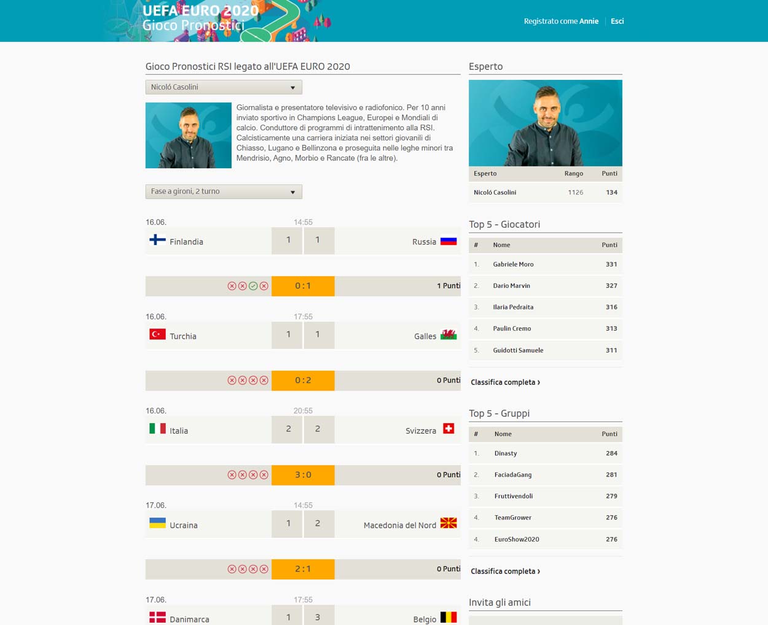Select player Dario Marvin in Top 5
Screen dimensions: 768x625
pos(511,285)
